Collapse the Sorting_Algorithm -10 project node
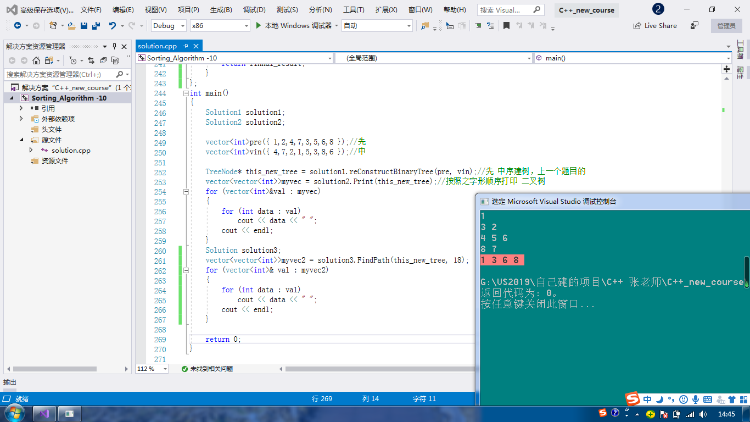Viewport: 750px width, 422px height. (12, 98)
